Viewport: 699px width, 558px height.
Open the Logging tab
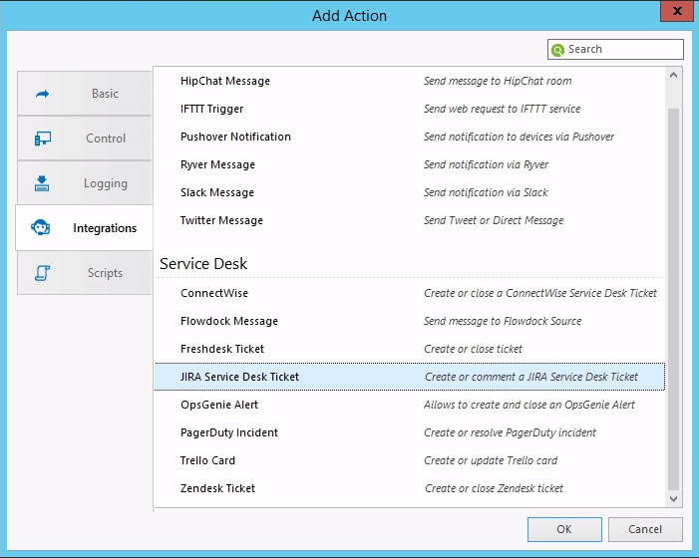pos(85,183)
